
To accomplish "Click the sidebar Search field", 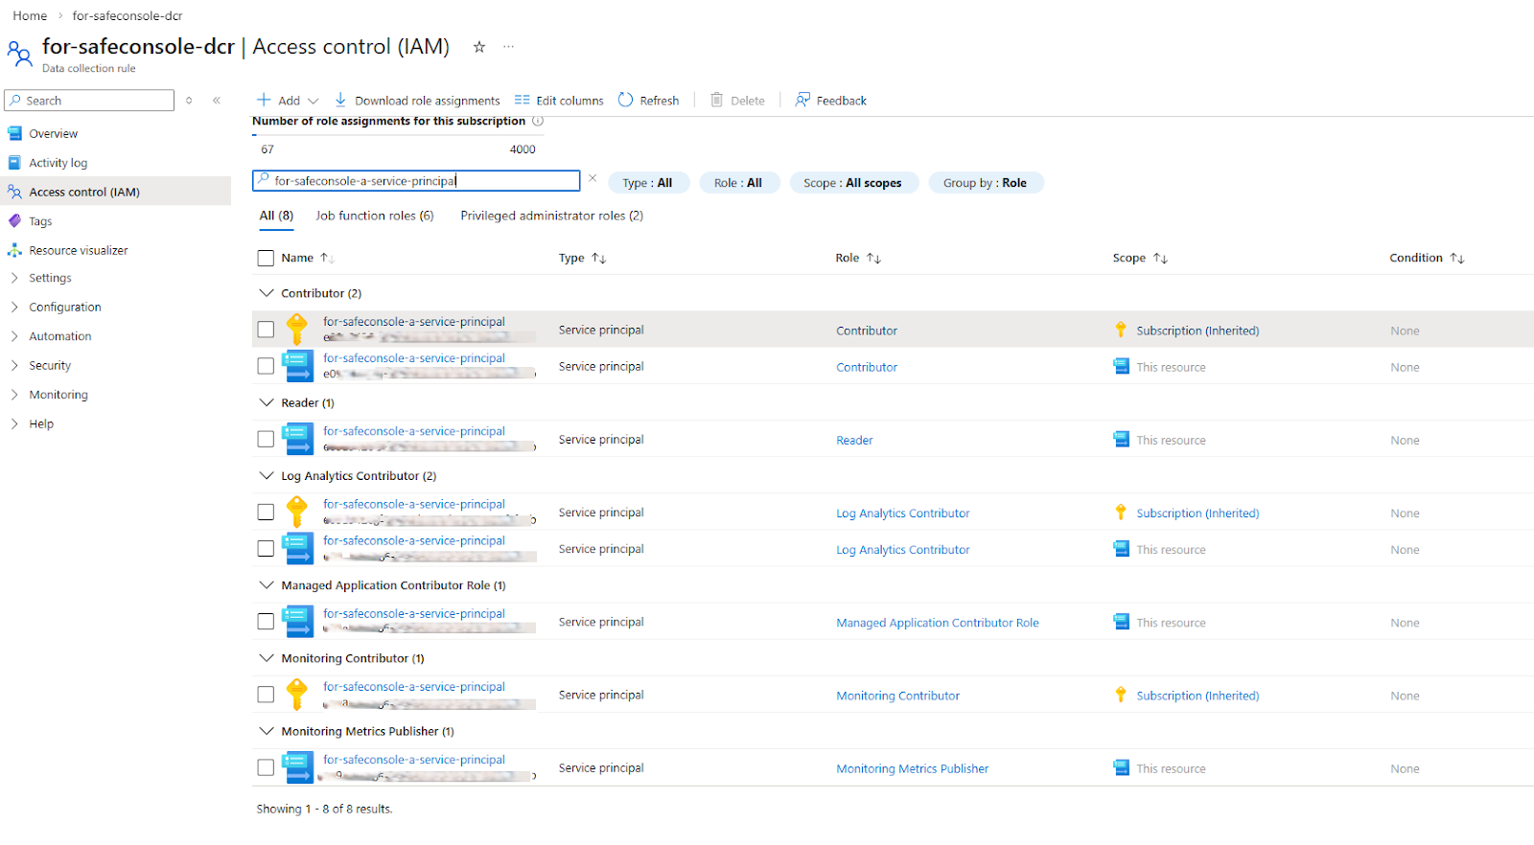I will [89, 100].
